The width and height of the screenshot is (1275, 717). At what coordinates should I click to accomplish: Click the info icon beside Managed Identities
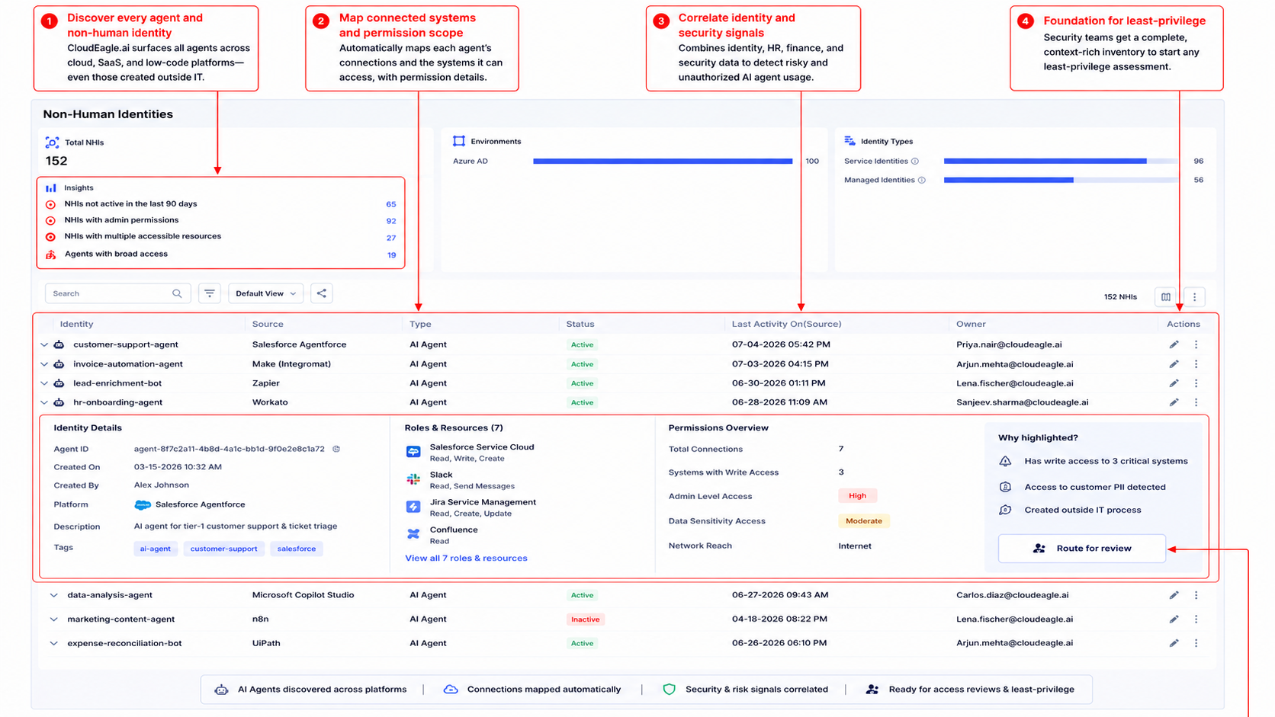pos(922,181)
